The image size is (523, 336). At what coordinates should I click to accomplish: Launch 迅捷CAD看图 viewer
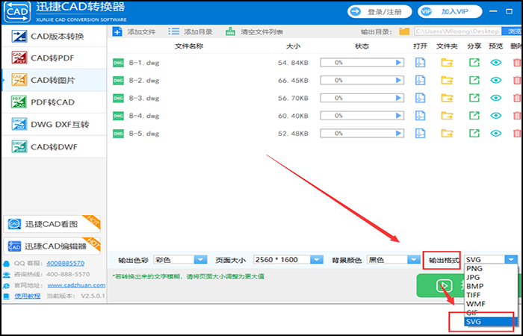52,224
